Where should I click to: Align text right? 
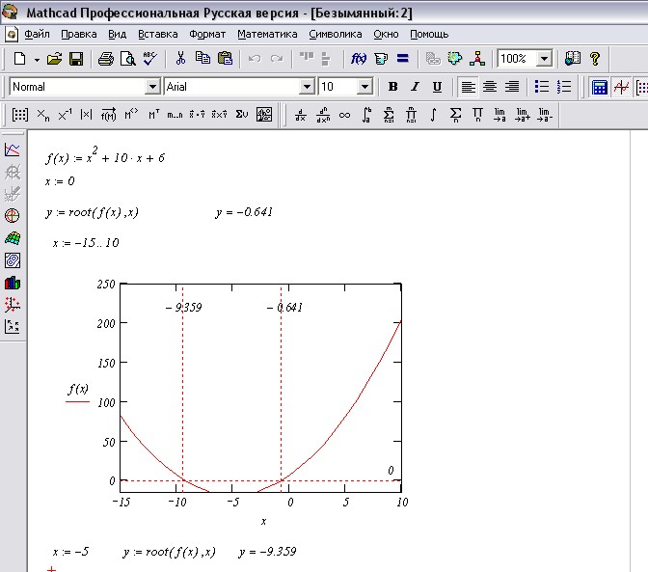[x=512, y=87]
